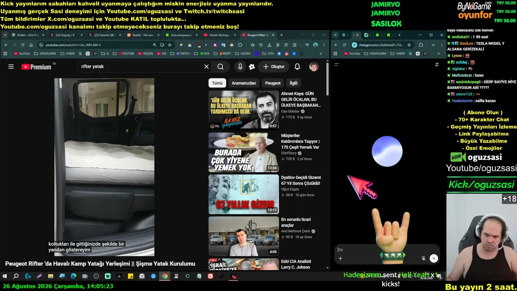Run the YouTube search with magnifier button
This screenshot has height=291, width=517.
(x=221, y=67)
